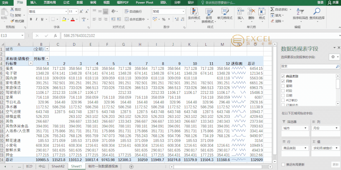Image resolution: width=341 pixels, height=170 pixels.
Task: Open the 城市 filter dropdown in cell B1
Action: 47,49
